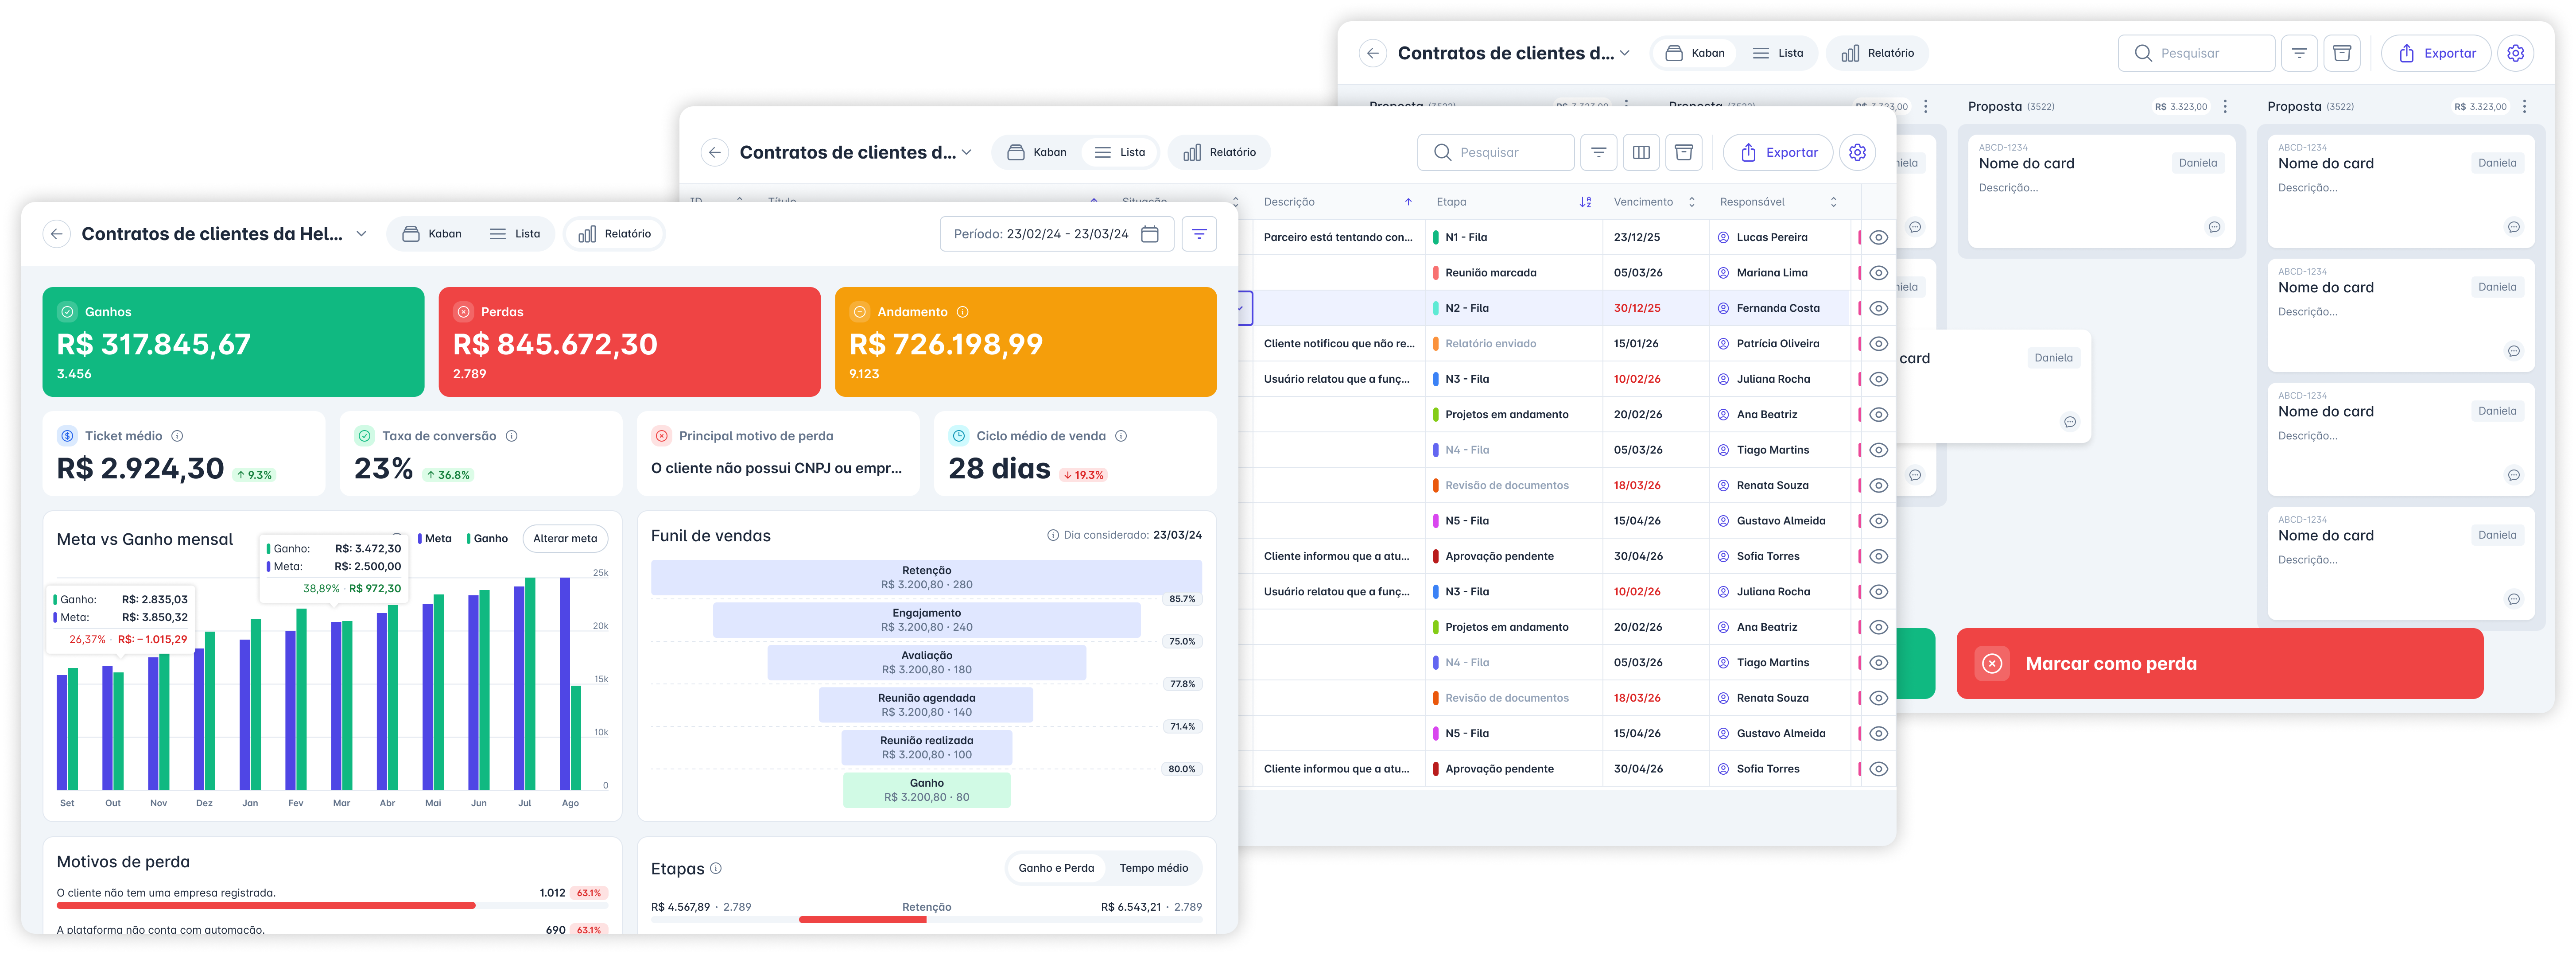
Task: Select Relatório tab in middle Lista window
Action: pyautogui.click(x=1219, y=152)
